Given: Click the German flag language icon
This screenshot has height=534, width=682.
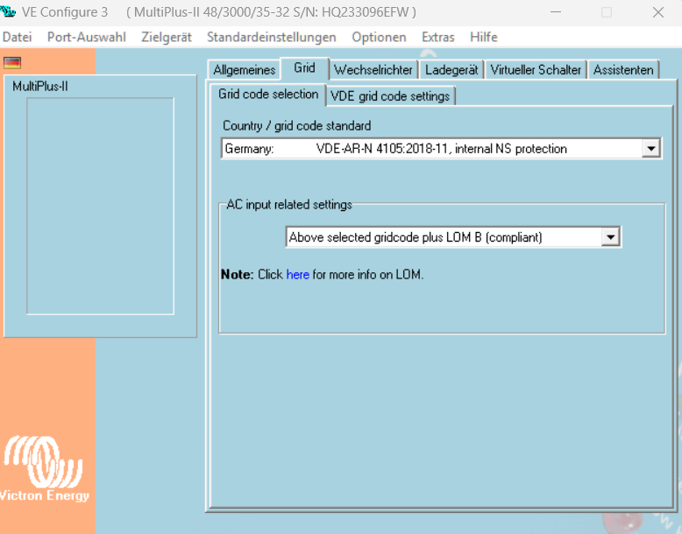Looking at the screenshot, I should [x=12, y=62].
